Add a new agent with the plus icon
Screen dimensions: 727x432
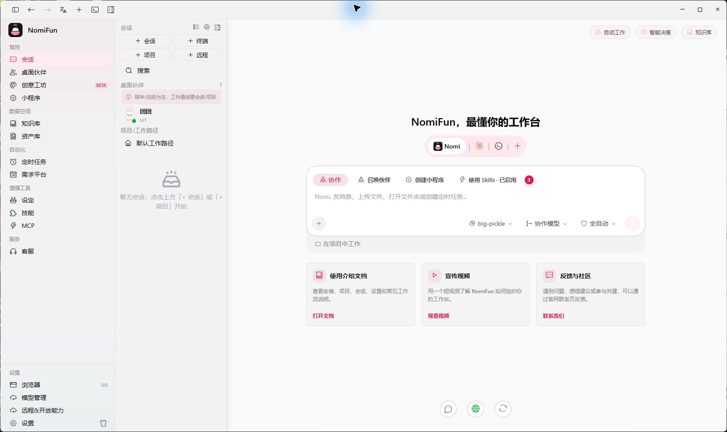tap(518, 146)
